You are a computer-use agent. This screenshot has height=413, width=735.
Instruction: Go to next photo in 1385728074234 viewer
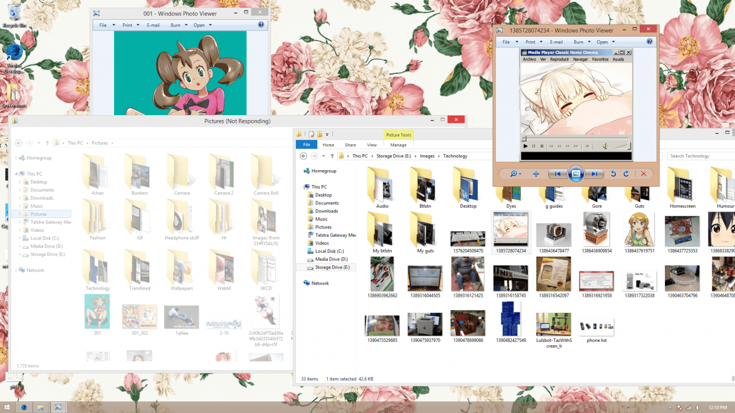coord(594,173)
